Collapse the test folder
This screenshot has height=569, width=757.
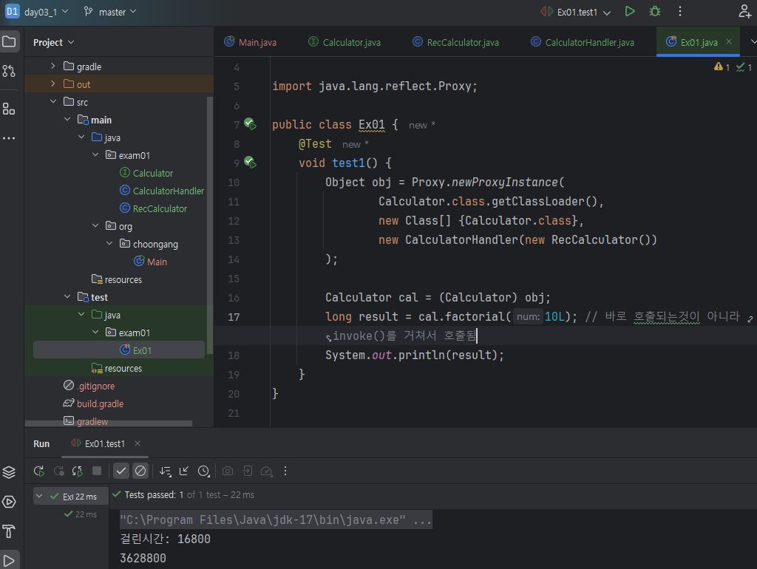click(x=67, y=297)
